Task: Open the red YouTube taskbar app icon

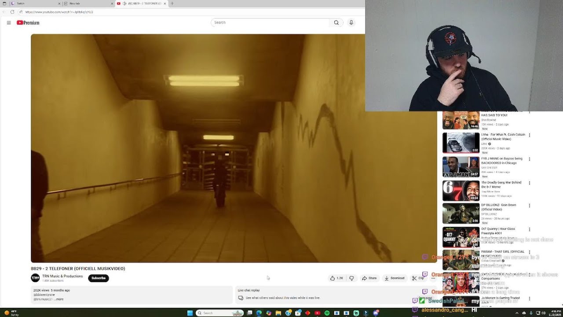Action: [318, 313]
